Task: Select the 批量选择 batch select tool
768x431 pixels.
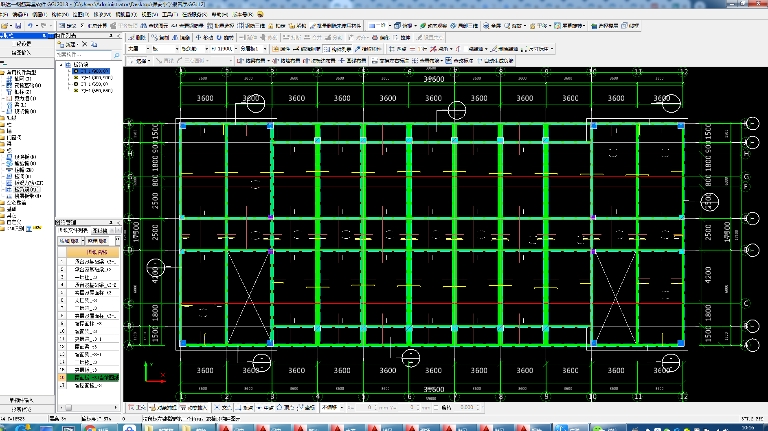Action: (x=220, y=26)
